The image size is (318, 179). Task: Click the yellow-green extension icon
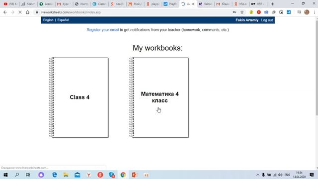[251, 12]
